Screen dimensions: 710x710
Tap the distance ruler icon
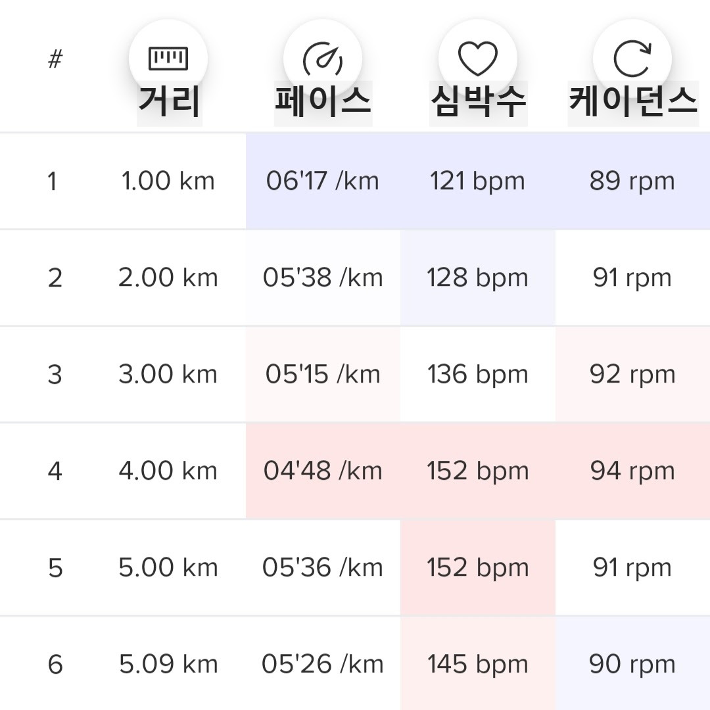[168, 59]
